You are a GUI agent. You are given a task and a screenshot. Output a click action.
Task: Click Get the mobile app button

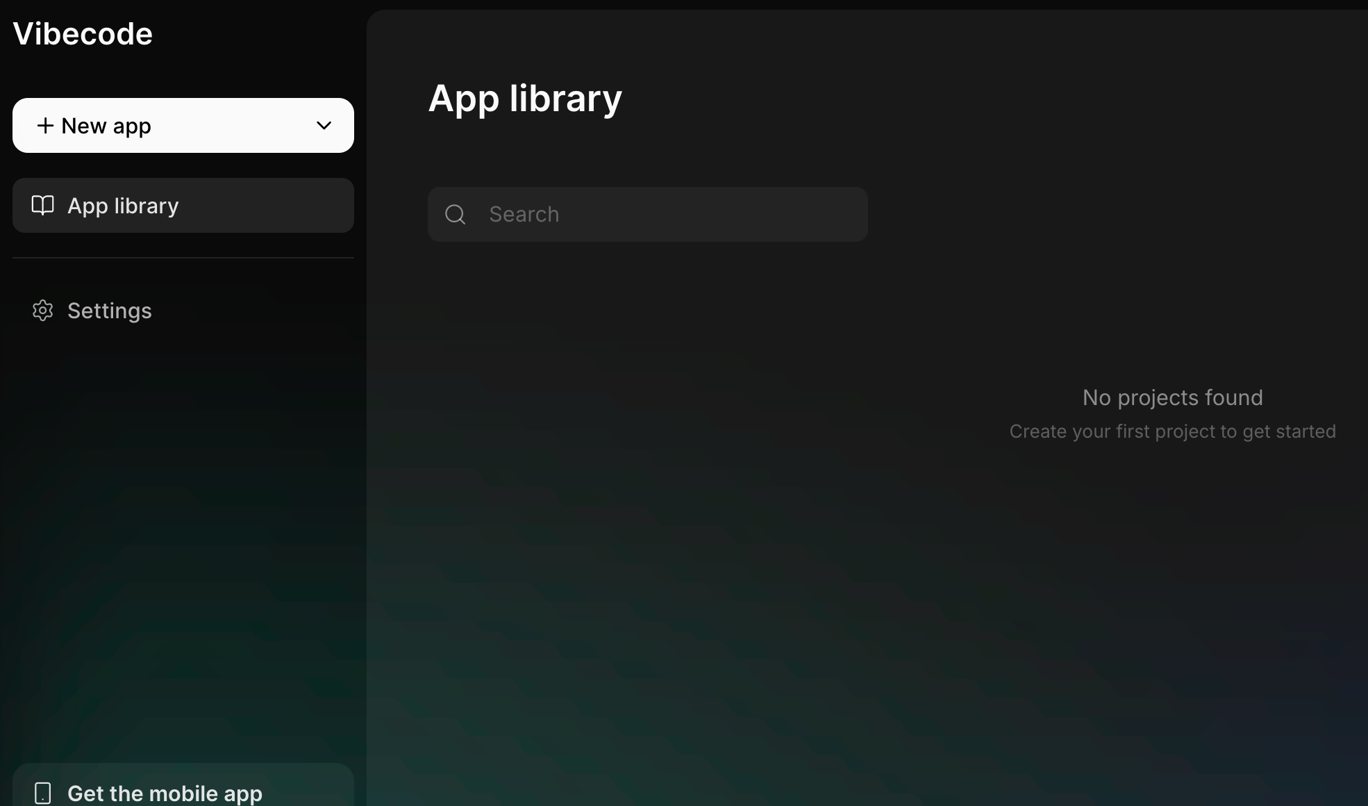click(183, 789)
